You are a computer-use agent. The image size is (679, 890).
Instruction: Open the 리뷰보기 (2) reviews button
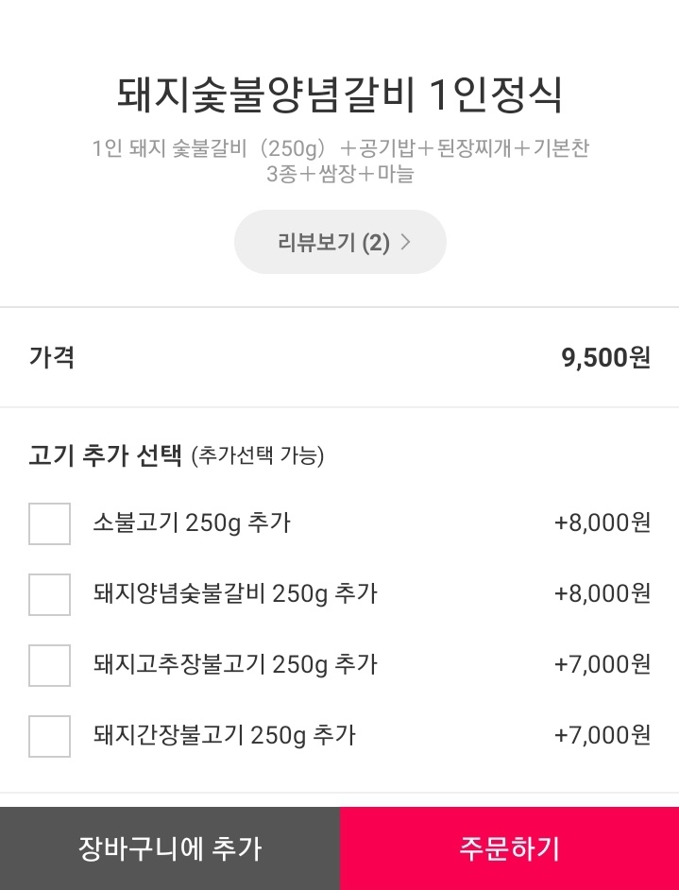(x=339, y=242)
